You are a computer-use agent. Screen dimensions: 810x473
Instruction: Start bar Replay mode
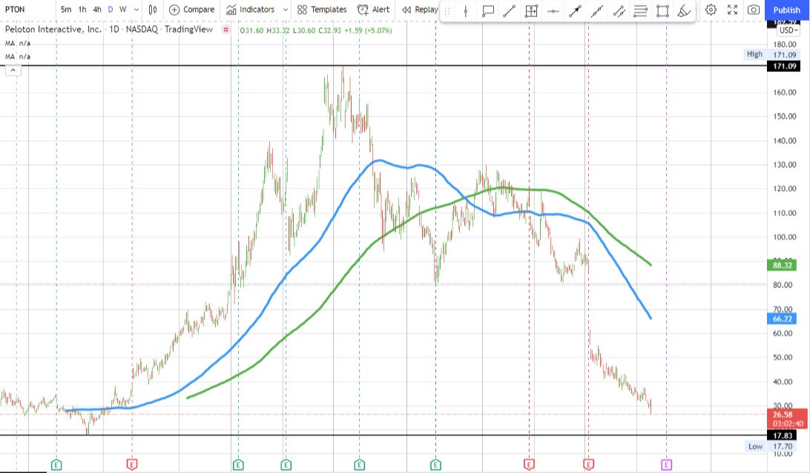pos(420,10)
